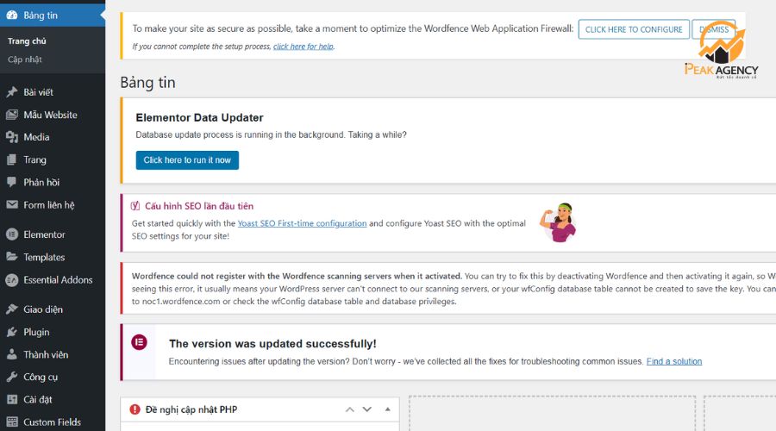Click the Mẫu Website icon in sidebar
Viewport: 776px width, 431px height.
(x=12, y=115)
